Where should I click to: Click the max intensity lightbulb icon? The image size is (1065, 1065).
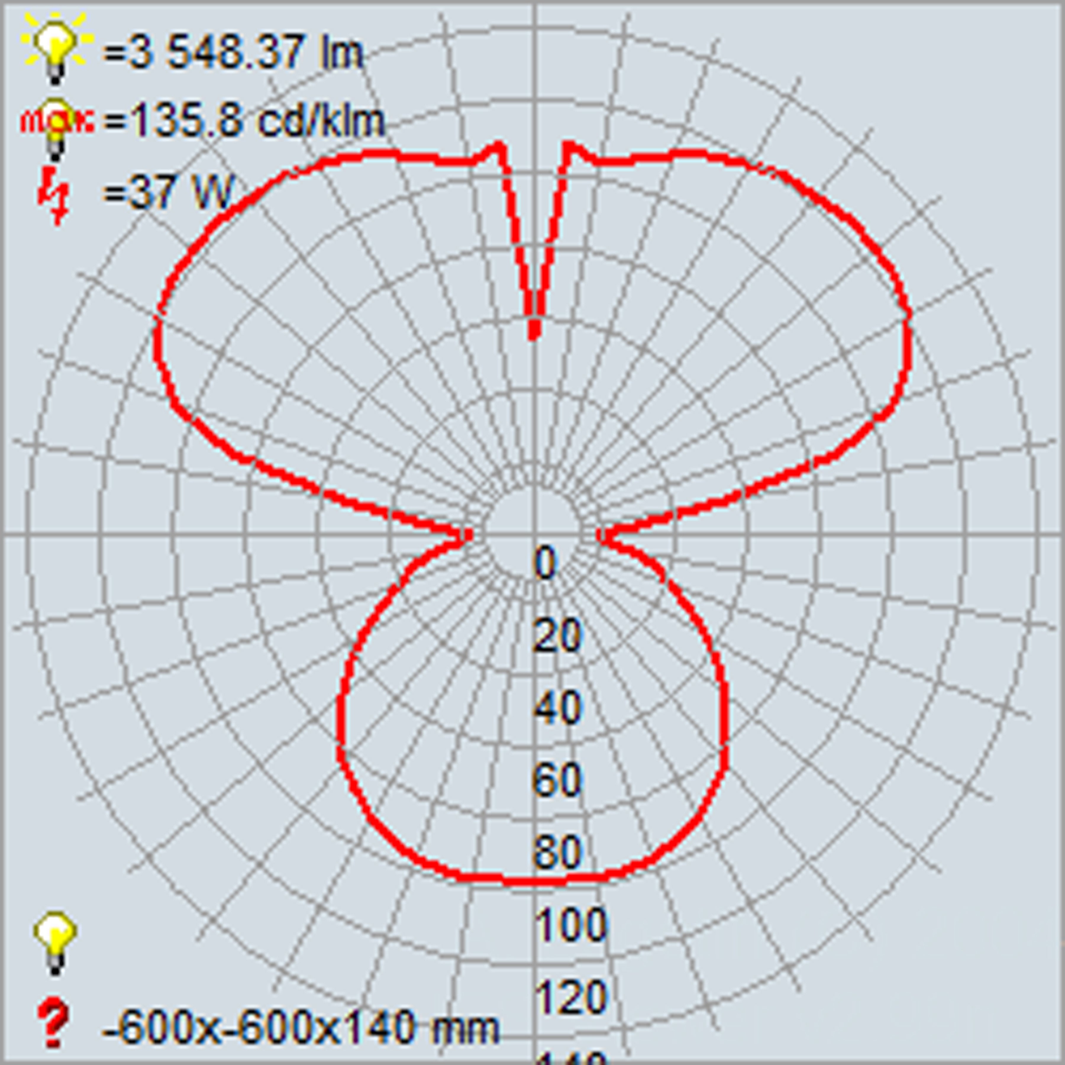[55, 122]
